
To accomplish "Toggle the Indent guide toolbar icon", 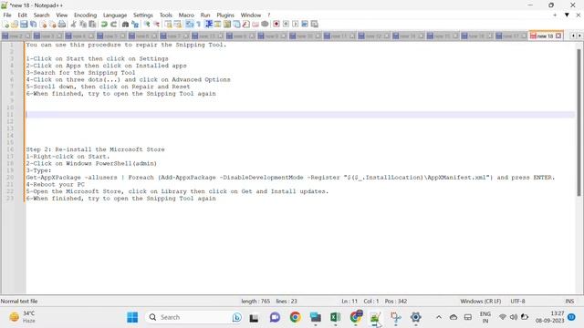I will coord(209,25).
